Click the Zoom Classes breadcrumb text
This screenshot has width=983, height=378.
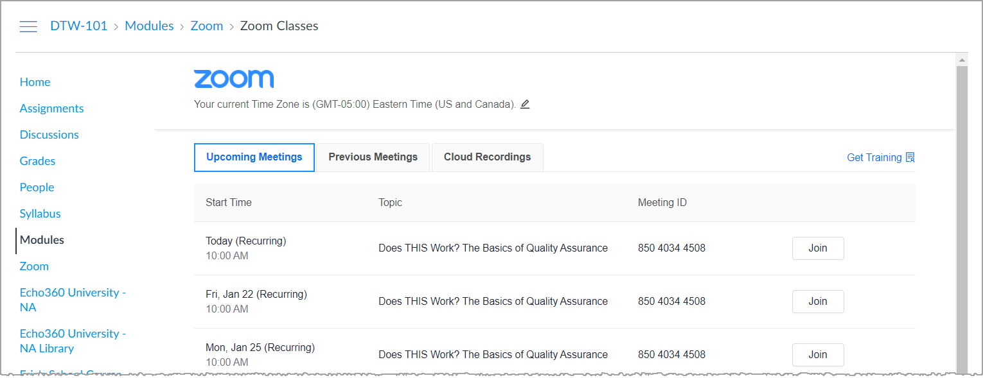(x=279, y=26)
